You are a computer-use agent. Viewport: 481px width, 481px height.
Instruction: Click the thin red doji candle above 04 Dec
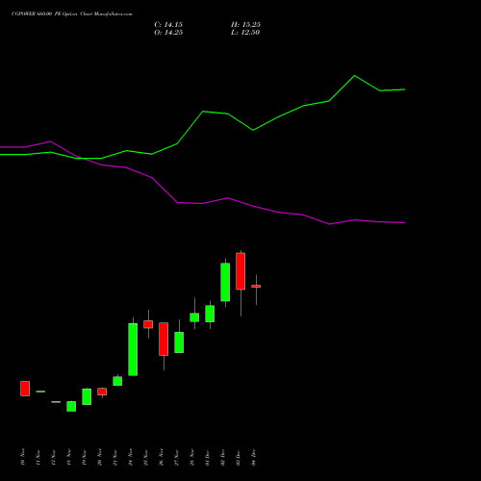point(256,286)
